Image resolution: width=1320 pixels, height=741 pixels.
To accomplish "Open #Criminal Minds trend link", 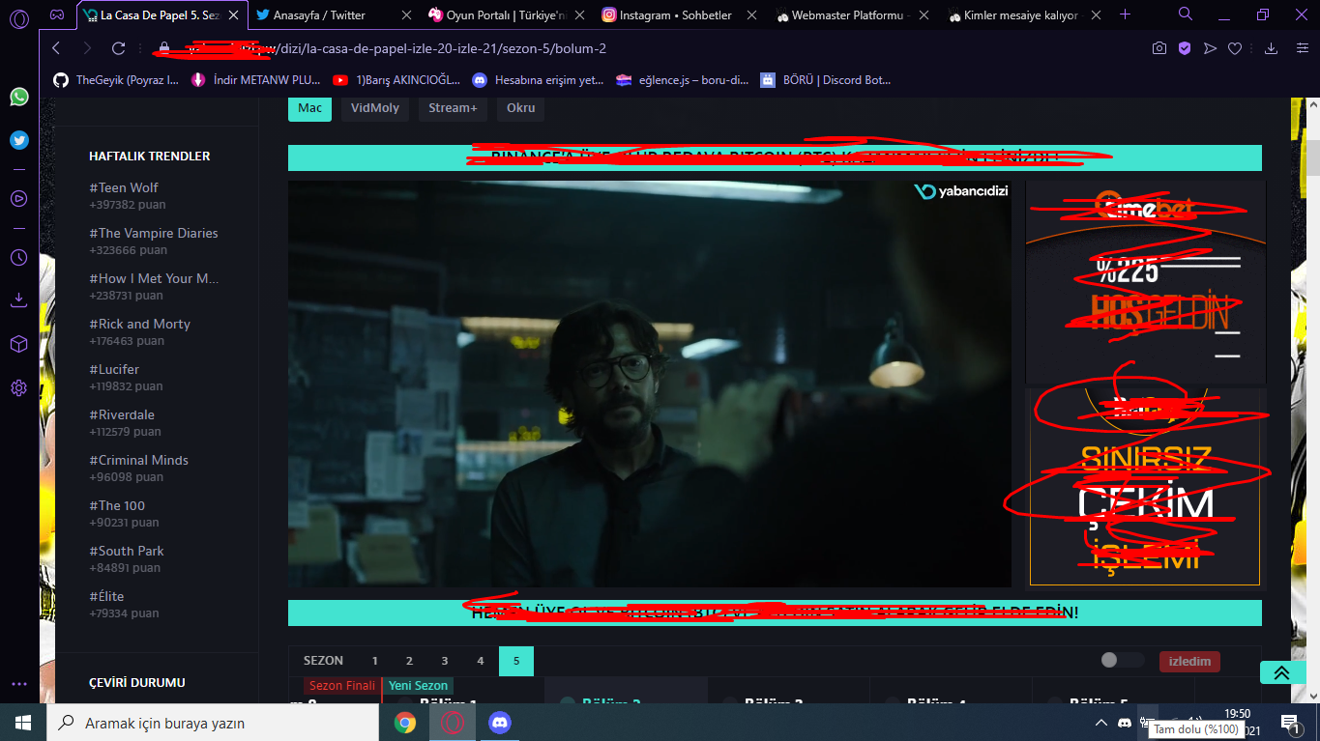I will point(139,460).
